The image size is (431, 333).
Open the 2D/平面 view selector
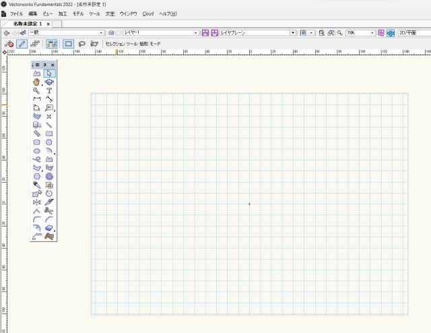pyautogui.click(x=413, y=32)
